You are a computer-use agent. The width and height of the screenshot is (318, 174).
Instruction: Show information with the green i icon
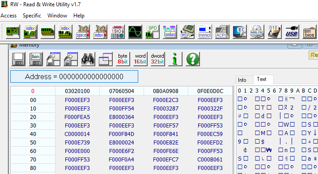pos(175,59)
